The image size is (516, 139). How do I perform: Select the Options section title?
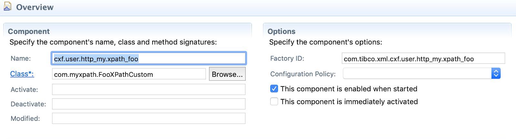point(281,31)
